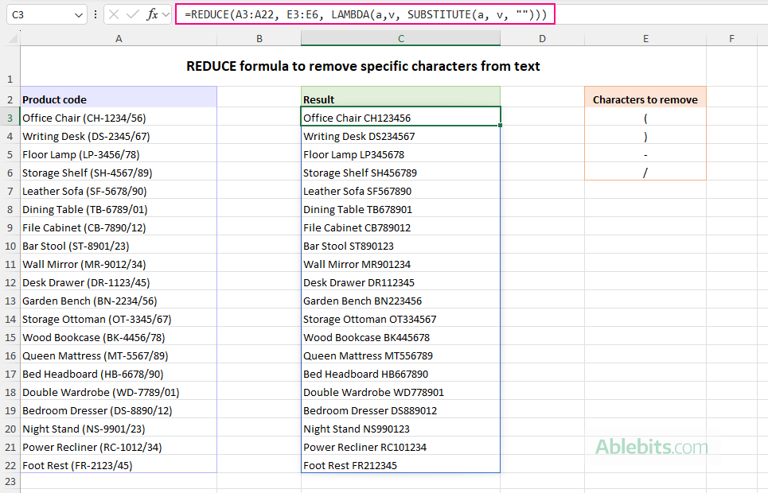Screen dimensions: 768x493
Task: Click cell 'Bed Headboard (HB-6678/90)'
Action: coord(119,374)
